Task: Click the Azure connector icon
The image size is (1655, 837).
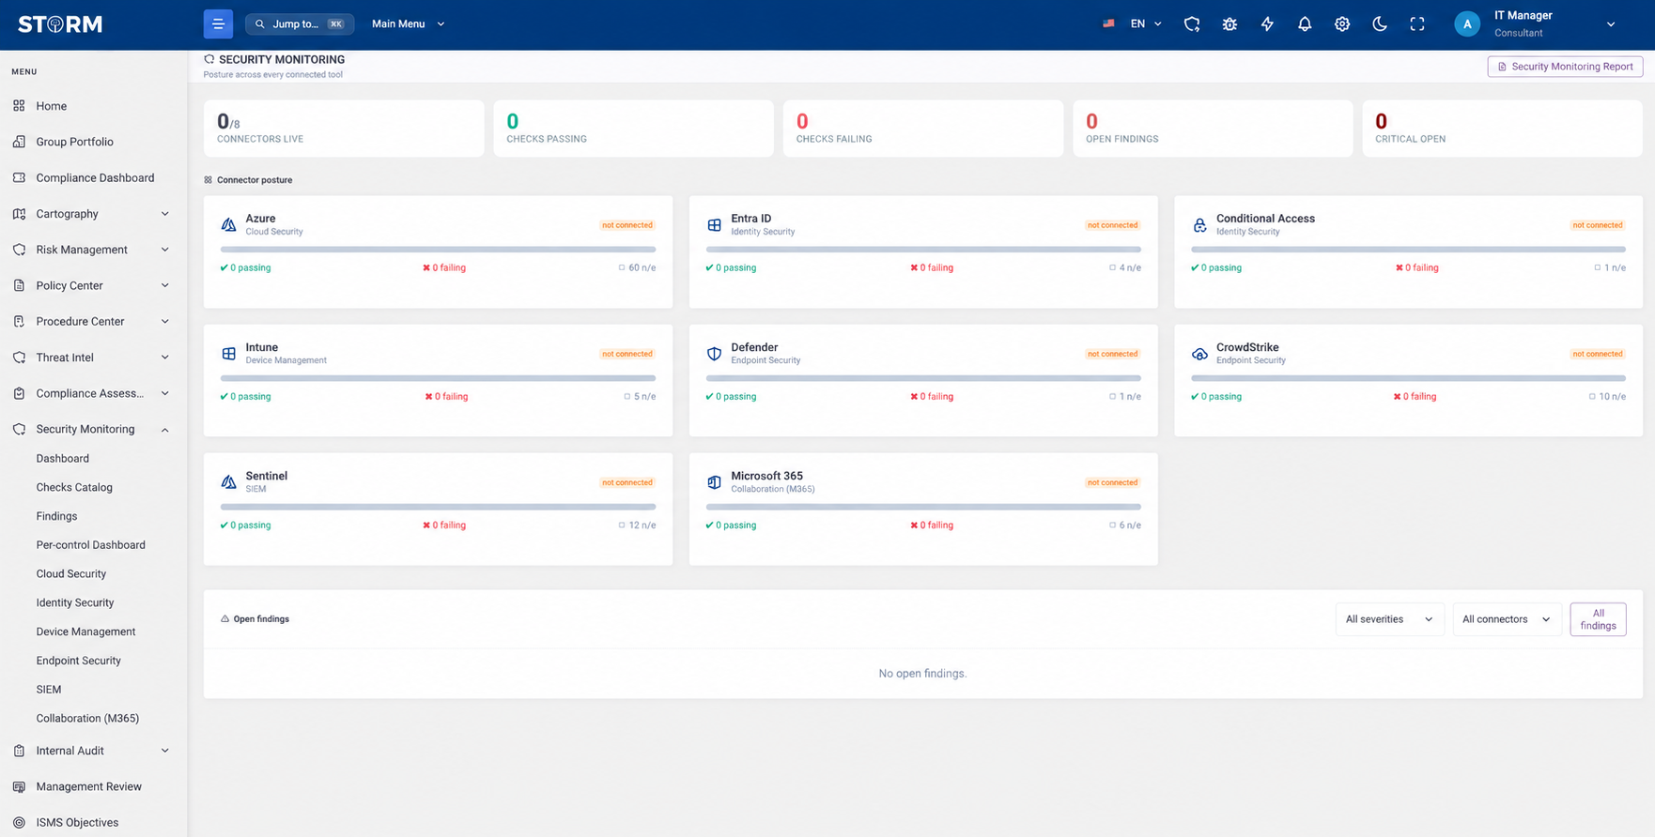Action: [x=228, y=224]
